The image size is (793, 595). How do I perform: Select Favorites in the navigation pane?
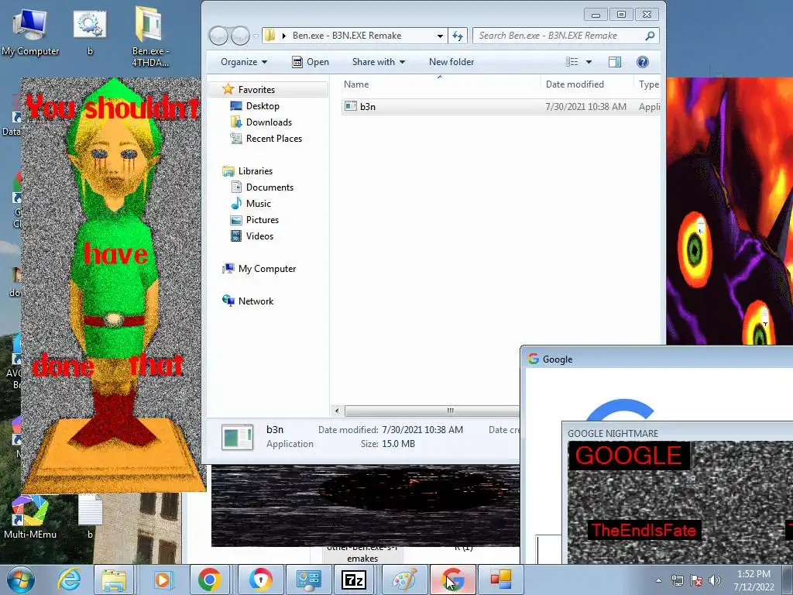pyautogui.click(x=256, y=90)
